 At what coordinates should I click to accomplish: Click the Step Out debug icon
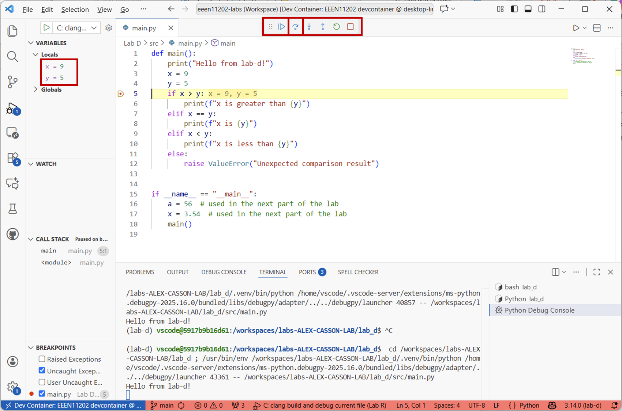coord(323,27)
